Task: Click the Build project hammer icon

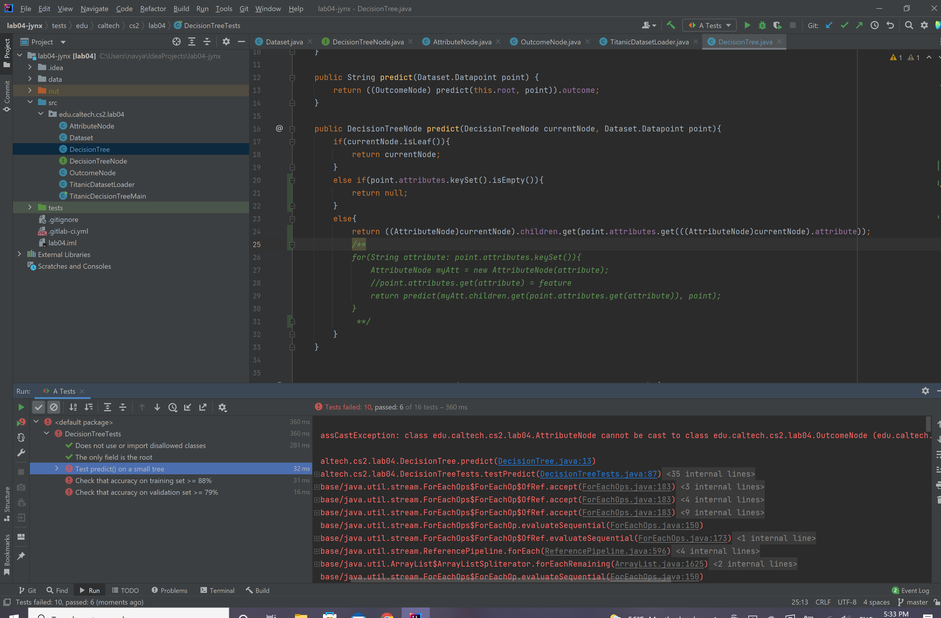Action: point(671,25)
